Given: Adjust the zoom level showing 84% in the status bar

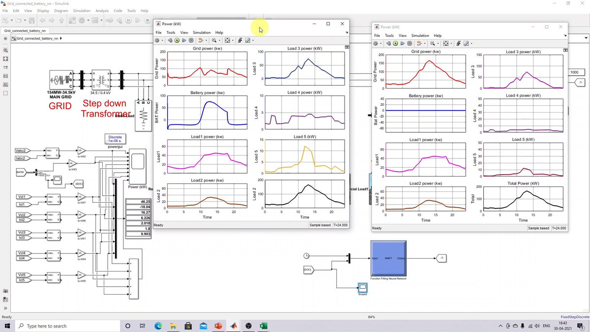Looking at the screenshot, I should pyautogui.click(x=373, y=317).
